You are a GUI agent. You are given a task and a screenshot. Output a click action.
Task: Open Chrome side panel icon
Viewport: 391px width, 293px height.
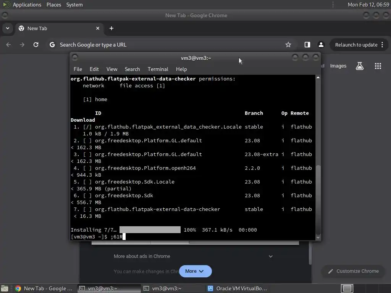307,45
